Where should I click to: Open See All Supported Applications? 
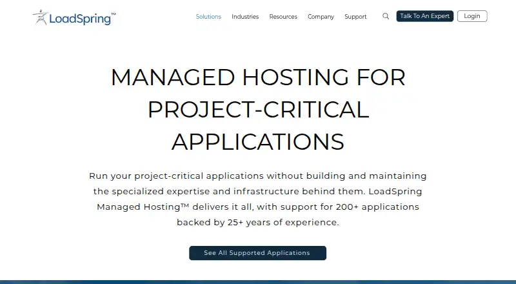click(257, 253)
